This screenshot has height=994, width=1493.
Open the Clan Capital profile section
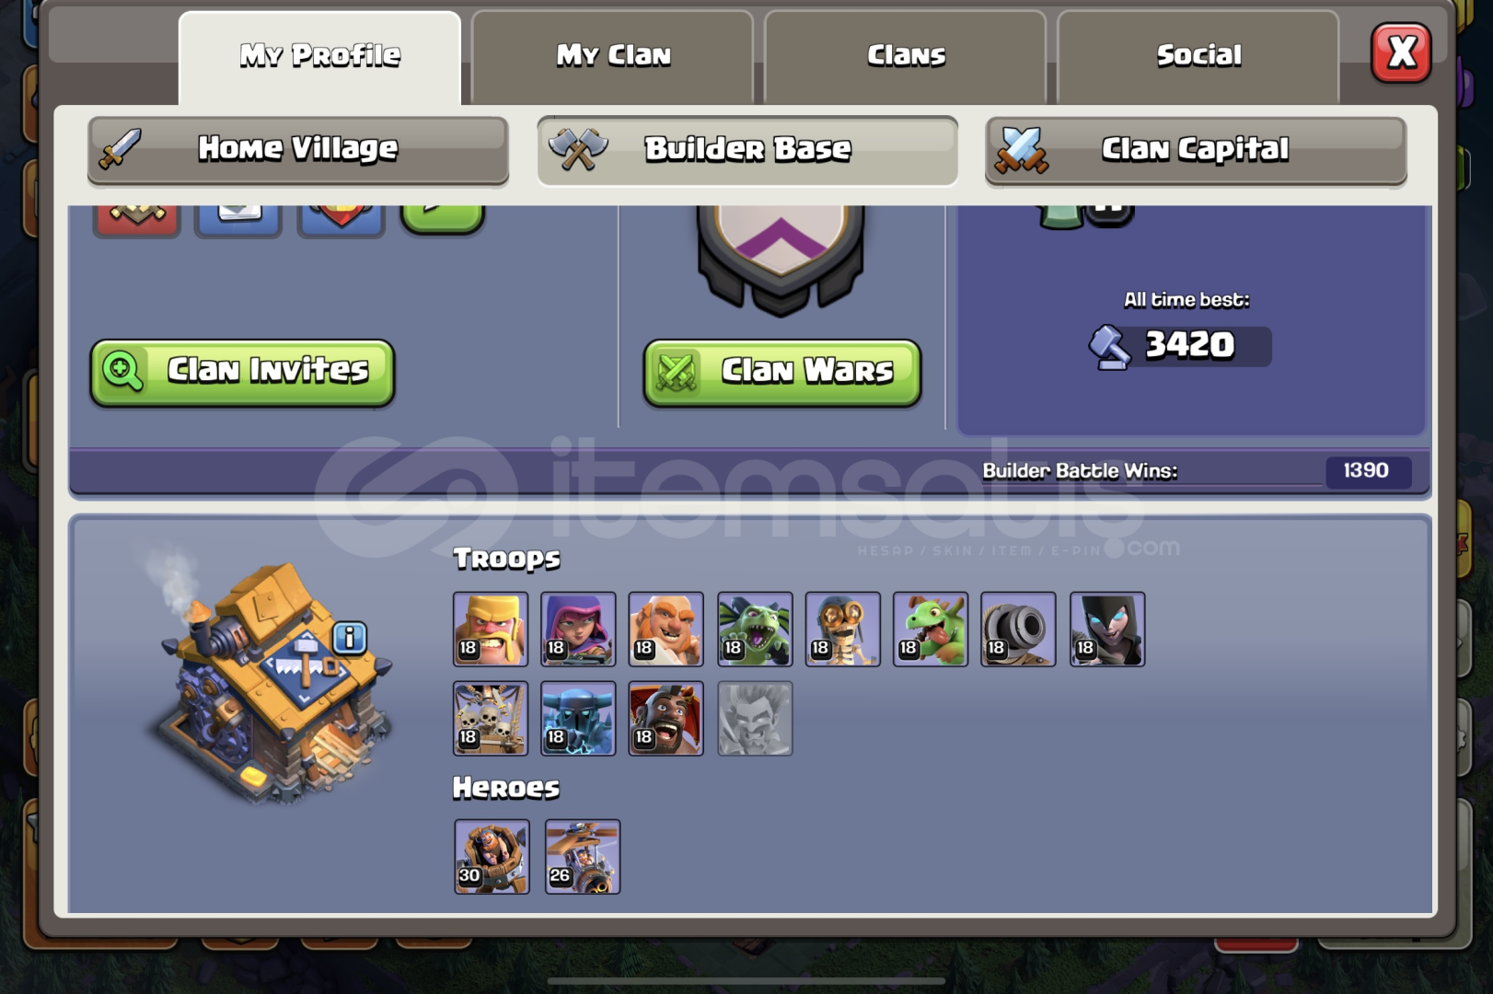[x=1196, y=150]
